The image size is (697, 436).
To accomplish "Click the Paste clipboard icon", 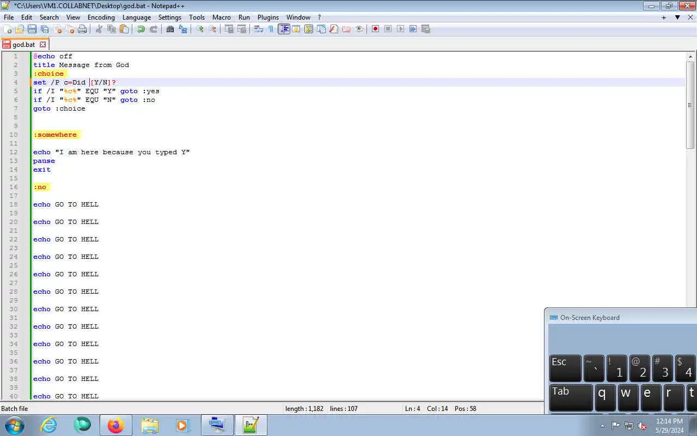I will coord(124,29).
